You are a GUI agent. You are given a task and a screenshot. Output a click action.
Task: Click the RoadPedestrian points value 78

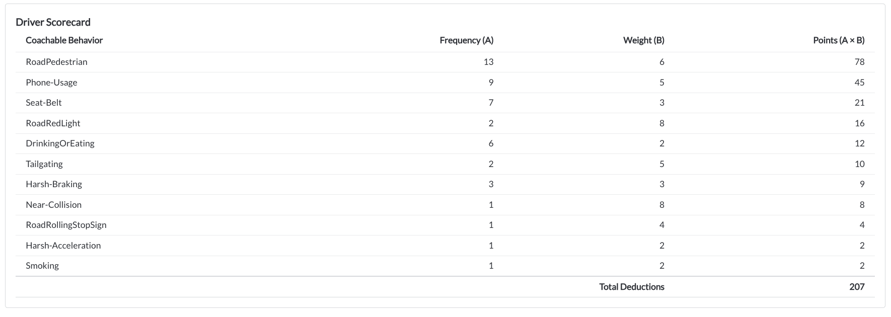click(859, 62)
